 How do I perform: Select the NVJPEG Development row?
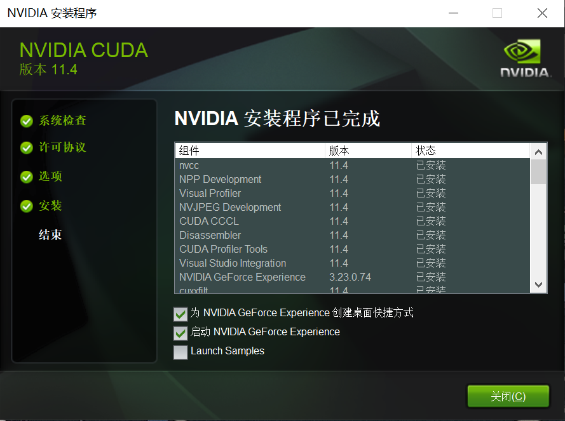pyautogui.click(x=353, y=208)
